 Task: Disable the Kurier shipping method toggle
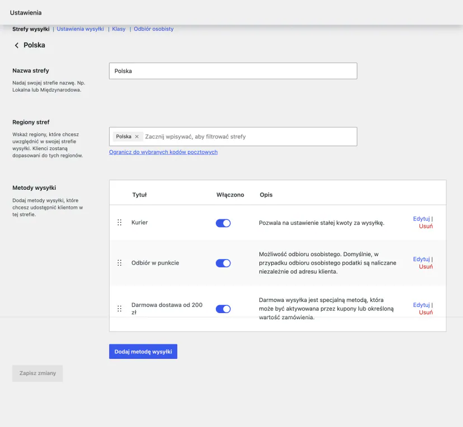(x=223, y=223)
